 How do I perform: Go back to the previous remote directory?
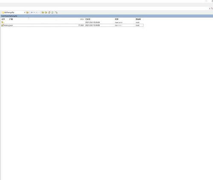[x=32, y=12]
